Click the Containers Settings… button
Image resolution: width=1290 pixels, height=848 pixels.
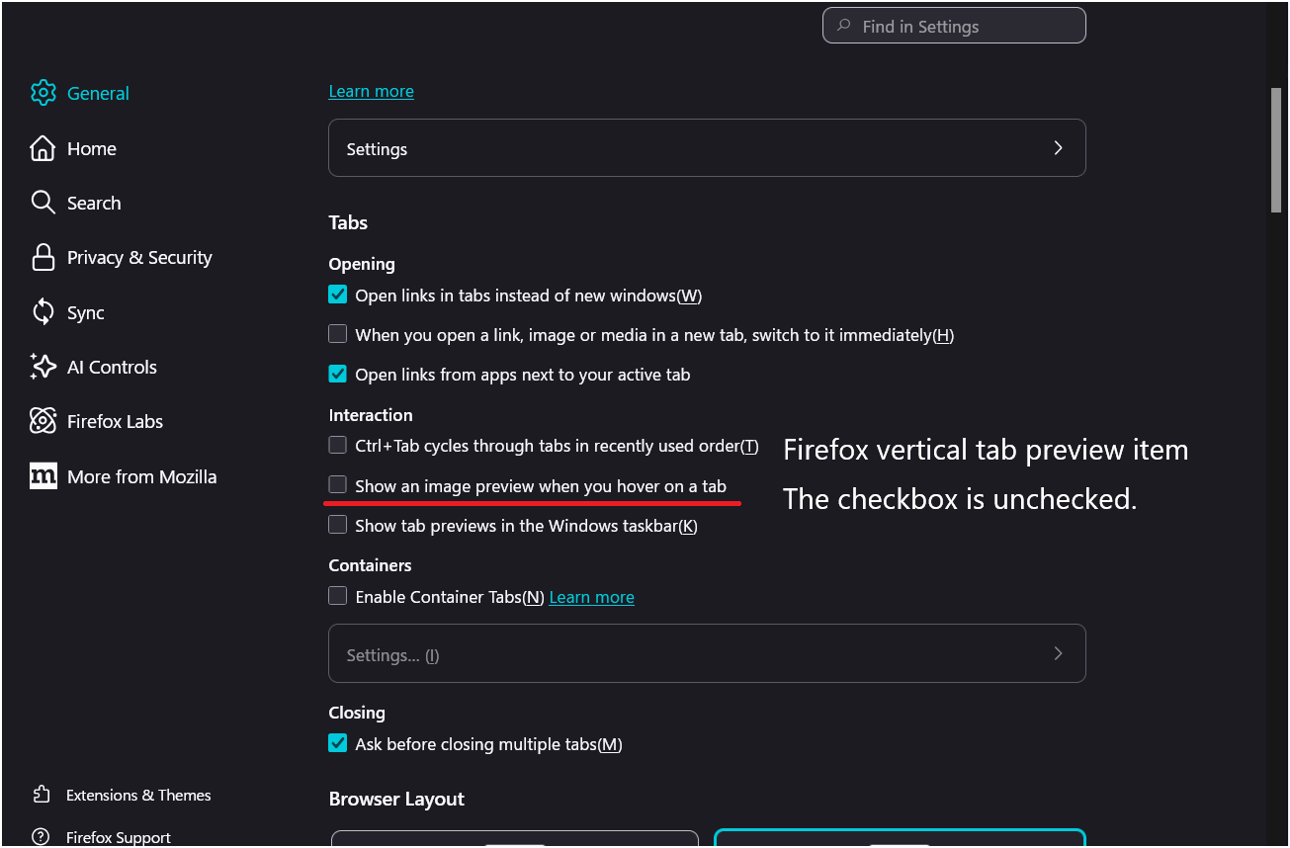pyautogui.click(x=707, y=653)
